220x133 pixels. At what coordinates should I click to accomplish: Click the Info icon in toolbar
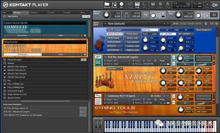[121, 5]
